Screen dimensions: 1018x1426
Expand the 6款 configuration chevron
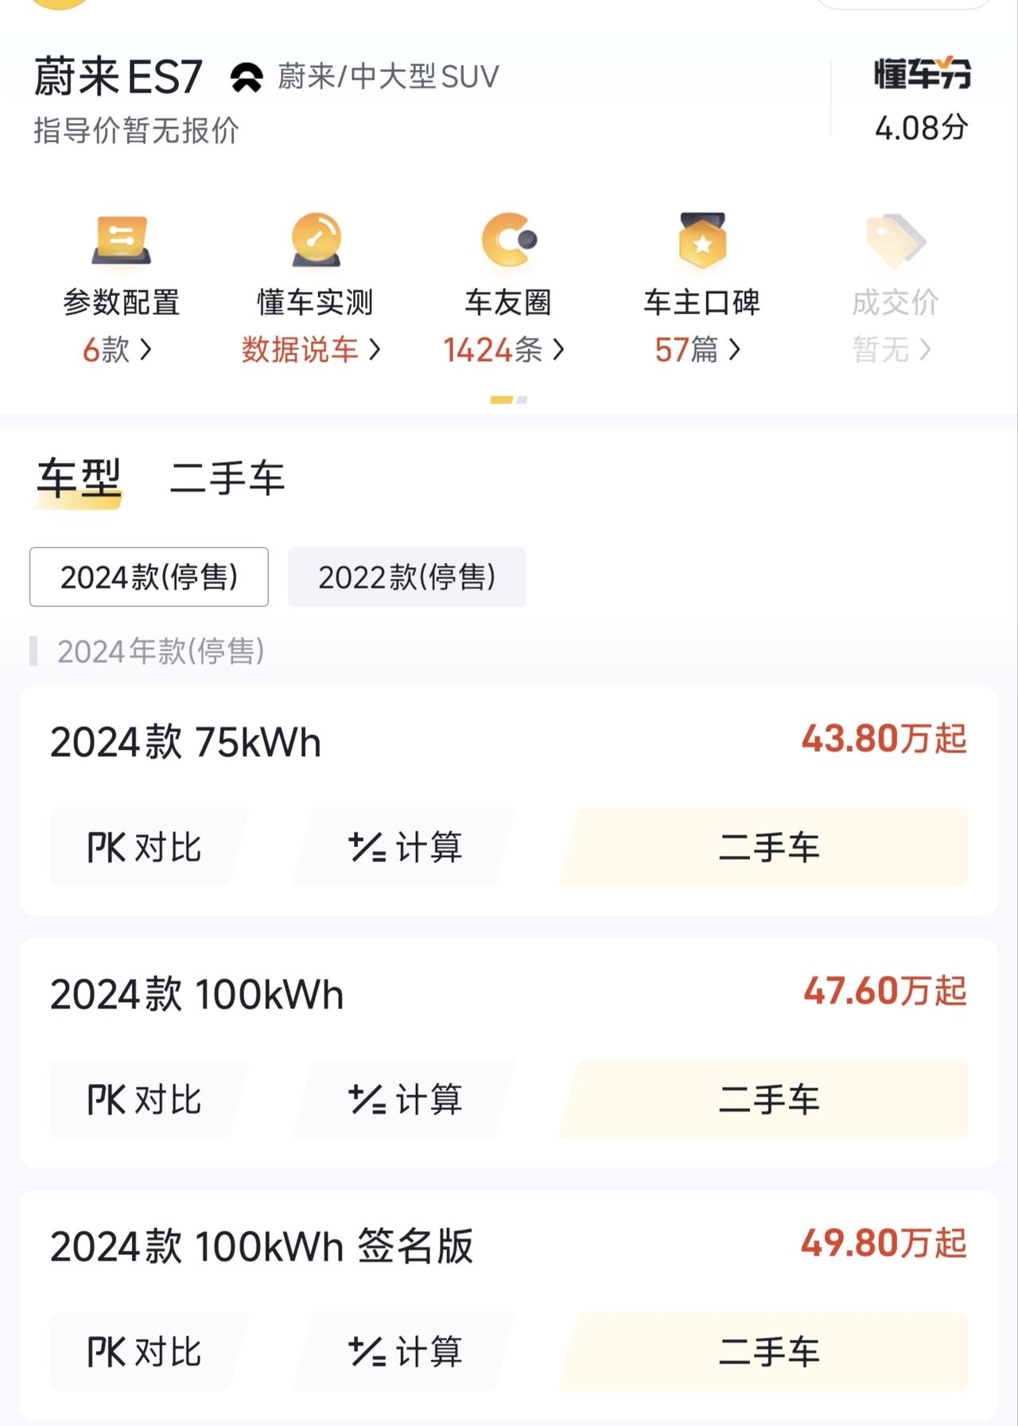point(146,349)
